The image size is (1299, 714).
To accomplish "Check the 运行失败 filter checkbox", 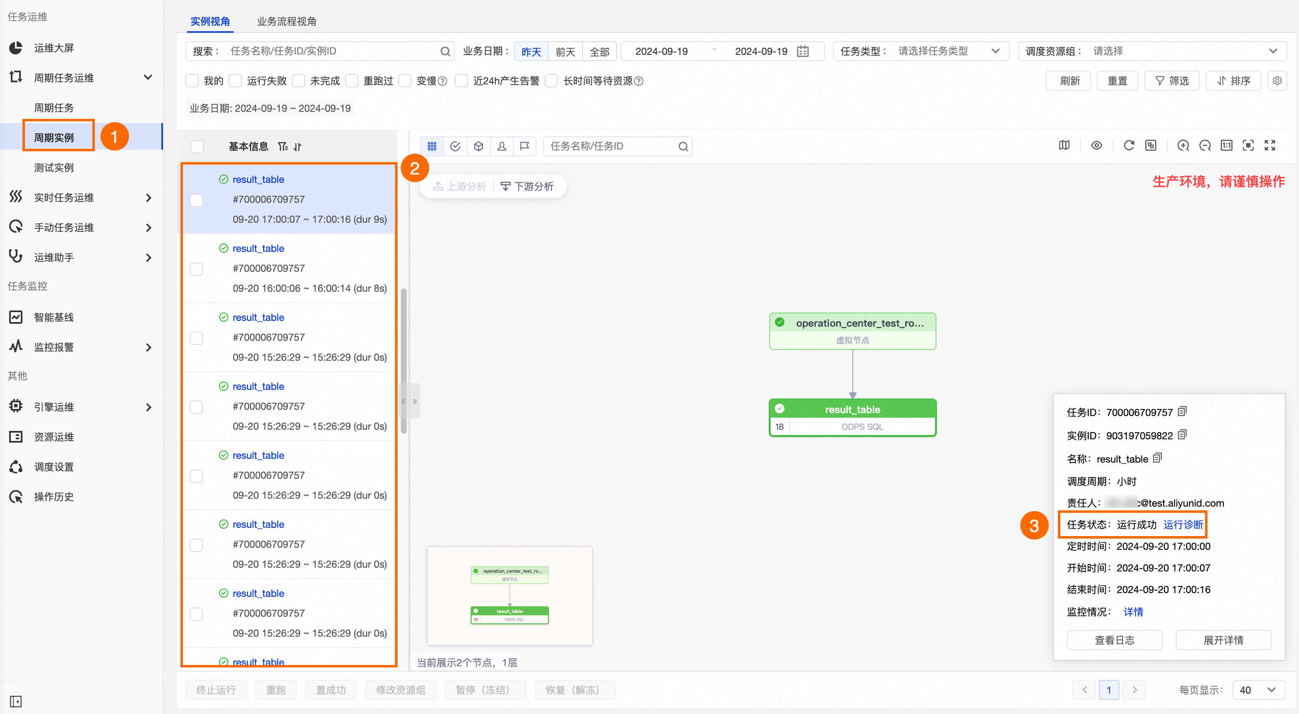I will click(x=235, y=81).
